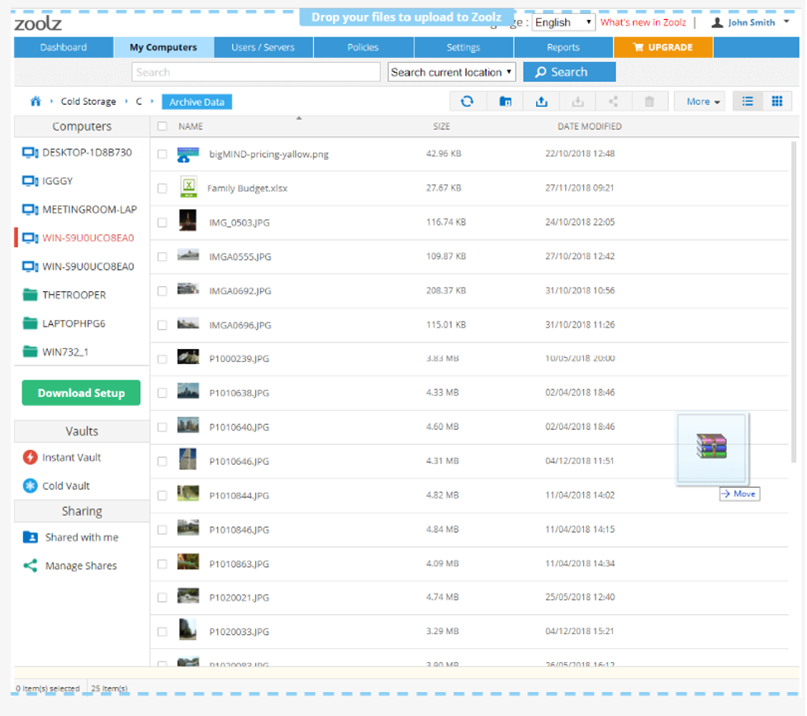Check the IMGA0555.JPG checkbox
Screen dimensions: 807x716
[162, 256]
